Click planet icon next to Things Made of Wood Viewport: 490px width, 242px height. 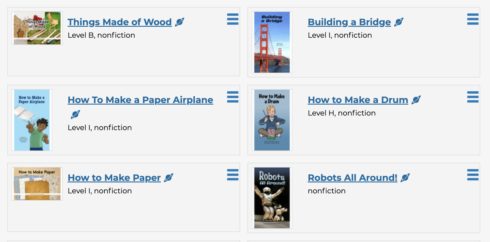pos(180,22)
